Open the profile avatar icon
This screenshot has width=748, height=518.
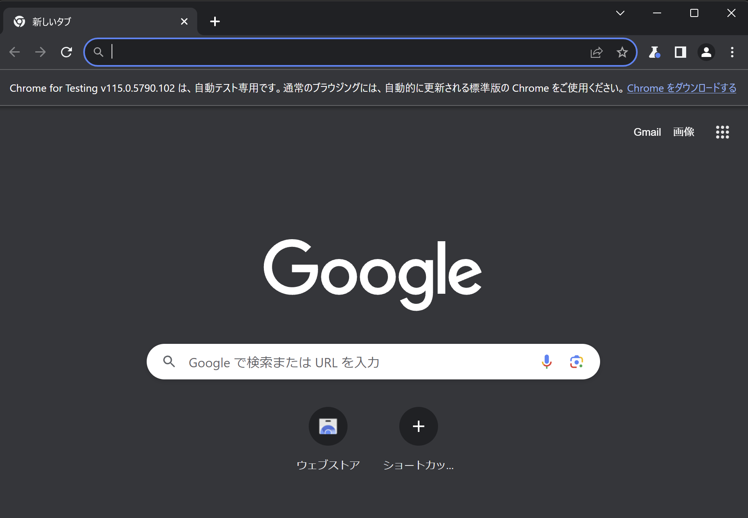[x=706, y=52]
